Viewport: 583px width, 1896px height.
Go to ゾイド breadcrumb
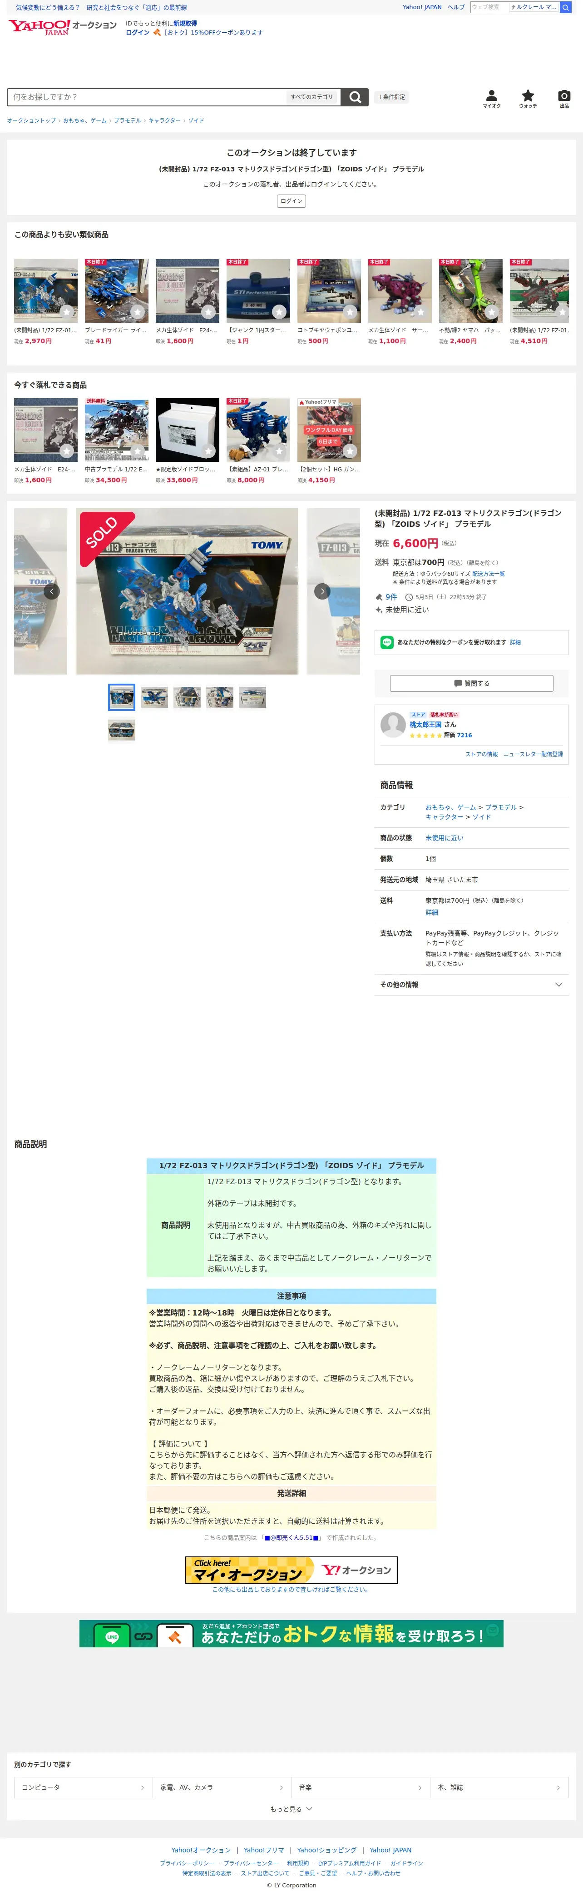196,121
